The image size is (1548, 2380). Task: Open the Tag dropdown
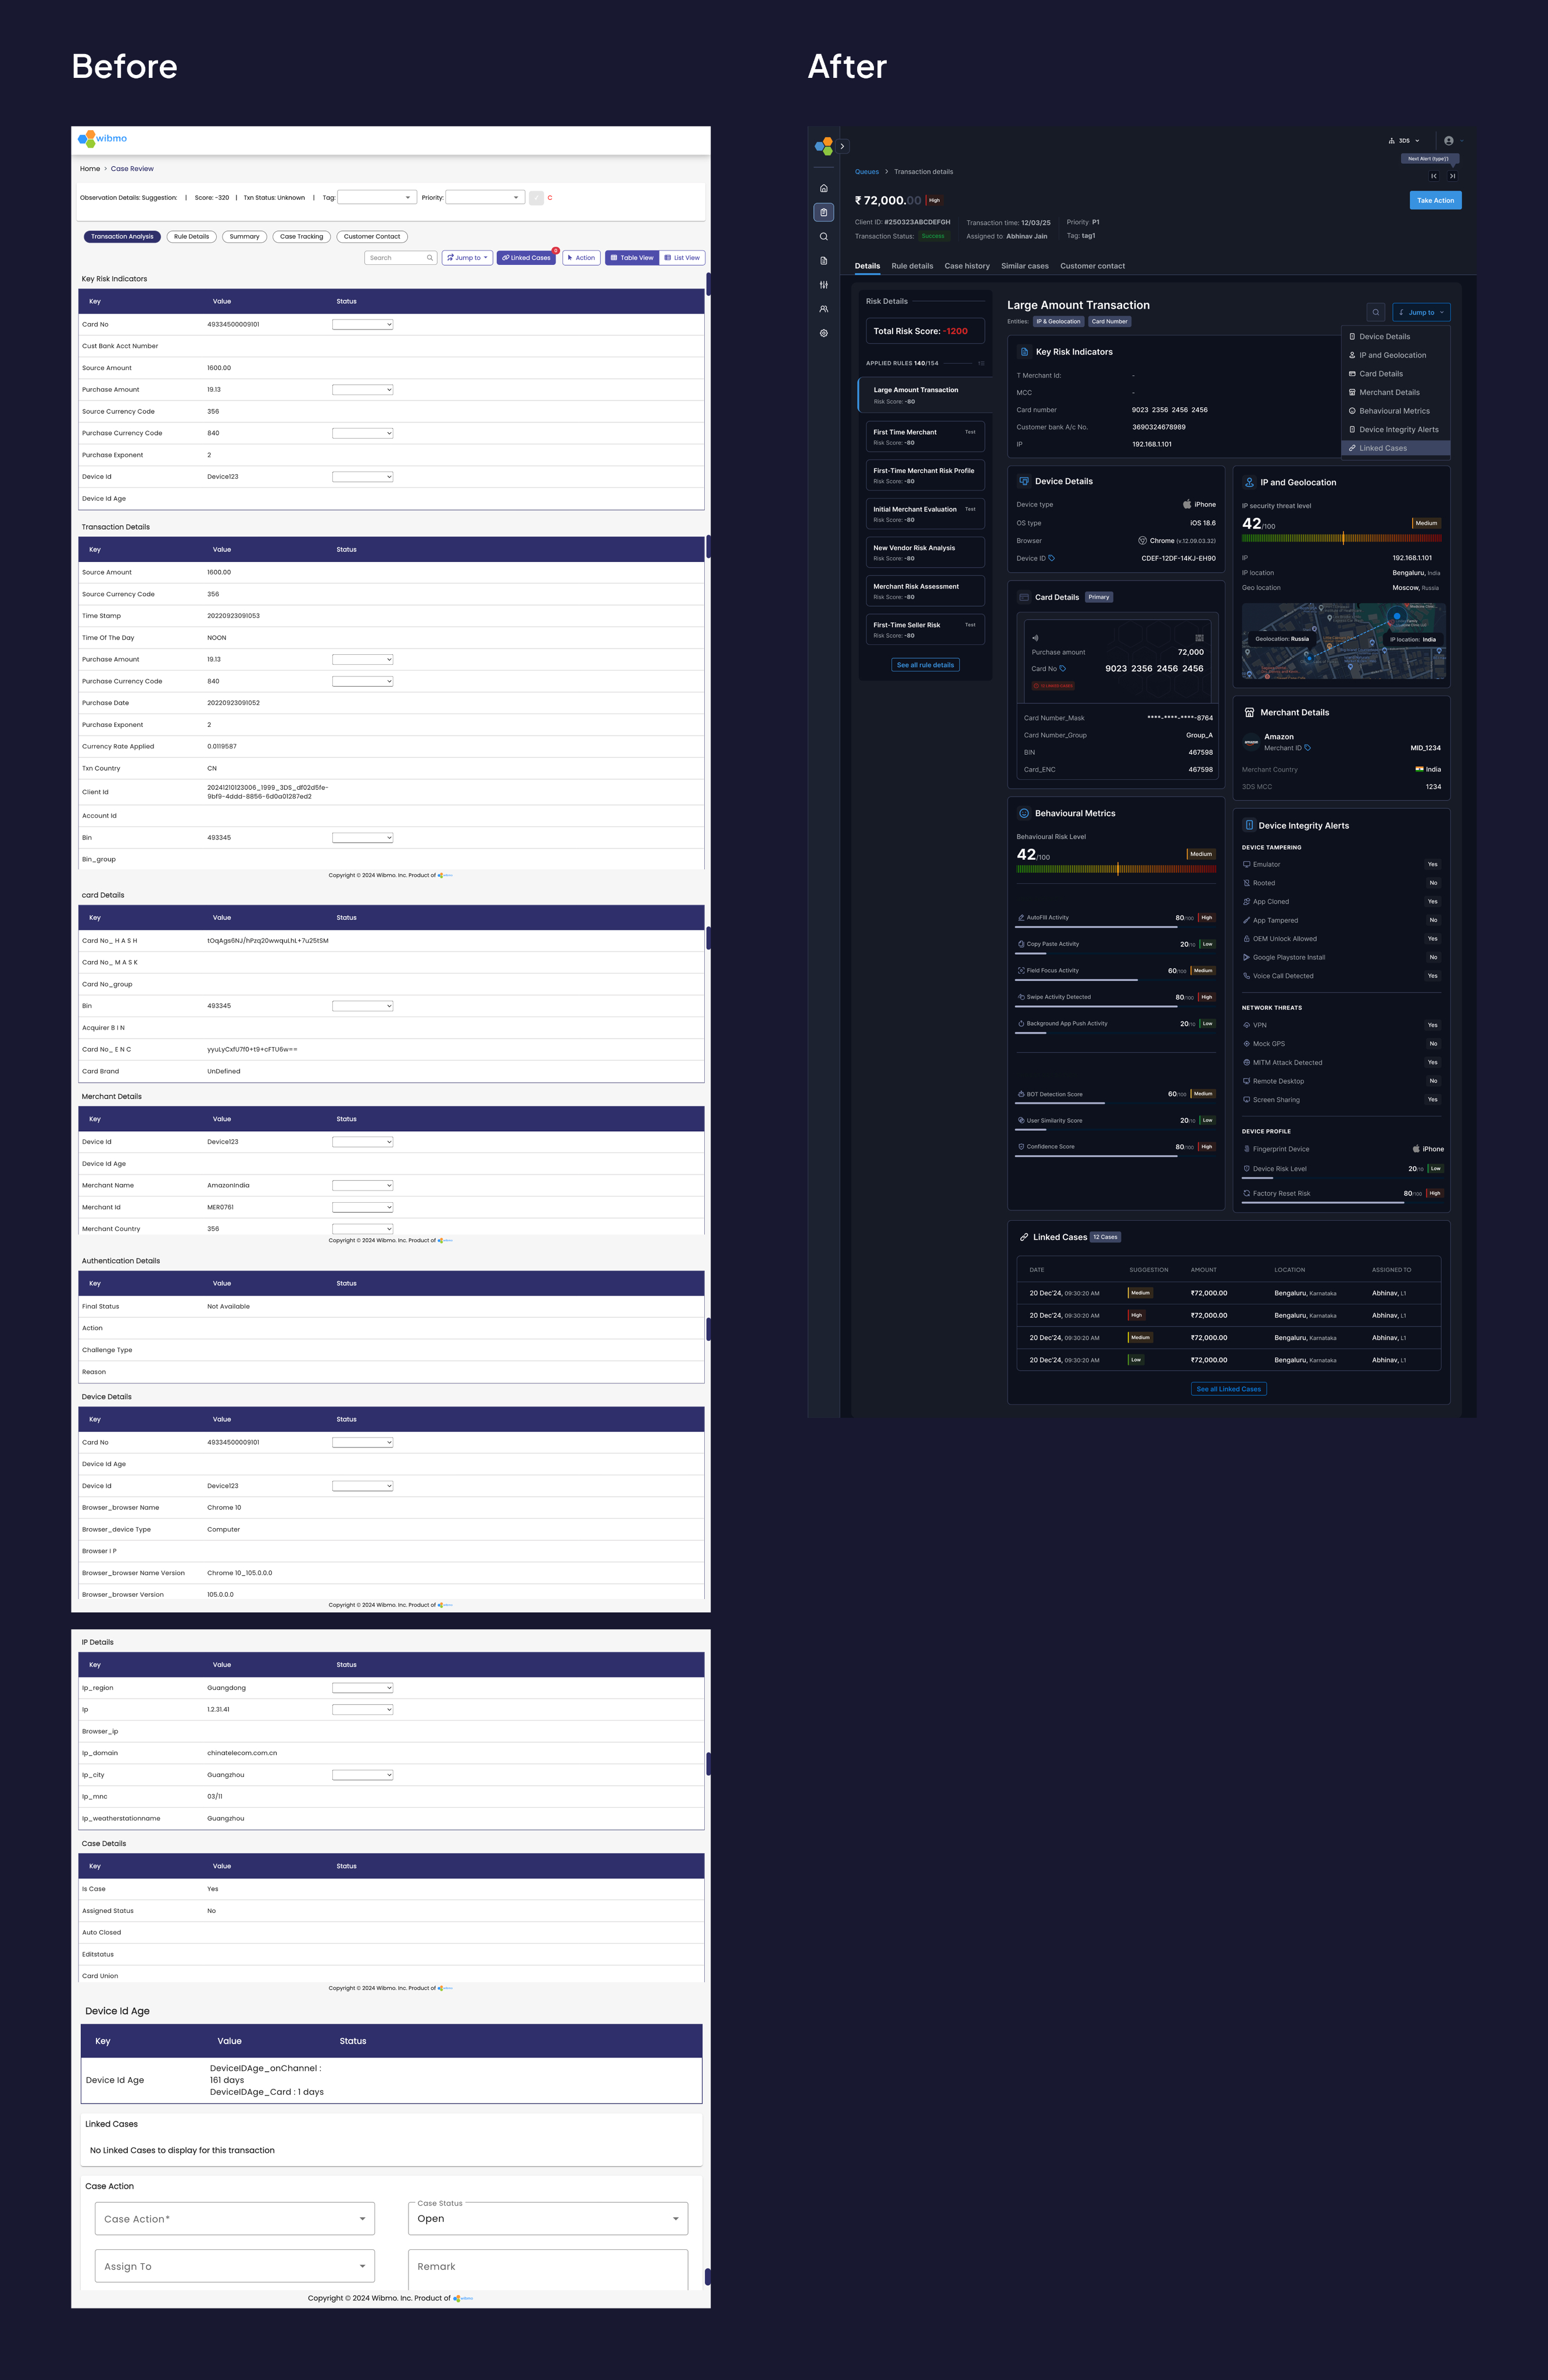pyautogui.click(x=377, y=198)
